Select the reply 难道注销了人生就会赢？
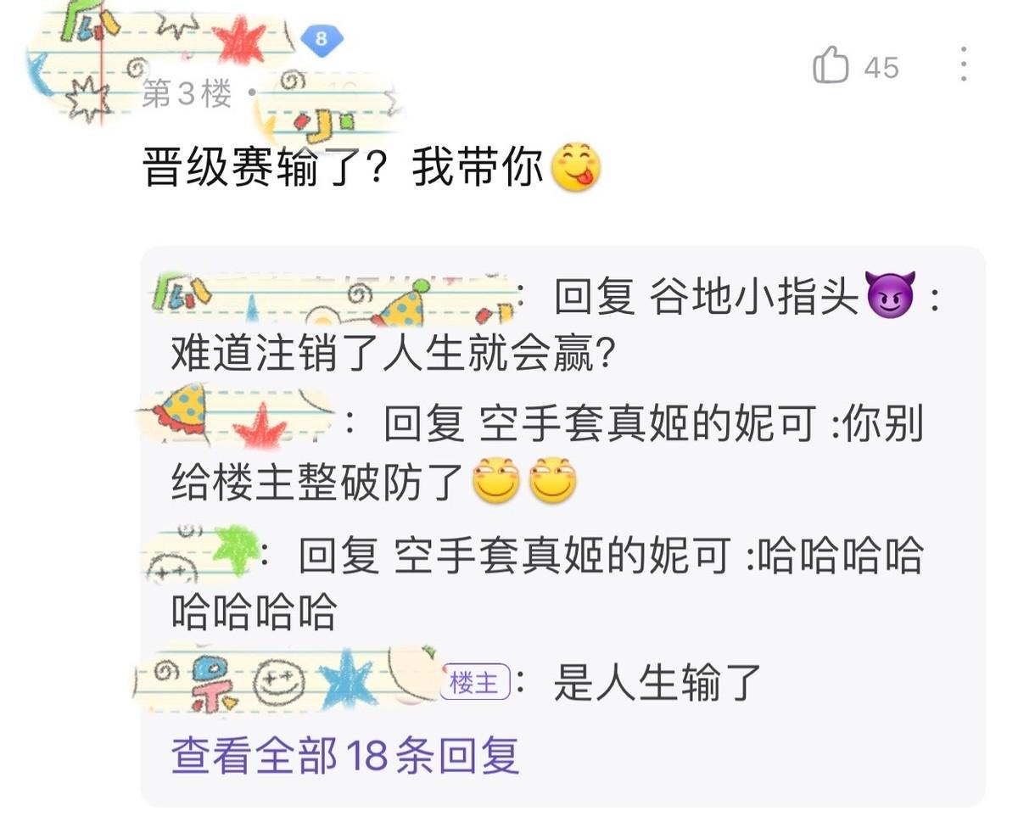The image size is (1018, 822). (x=394, y=355)
